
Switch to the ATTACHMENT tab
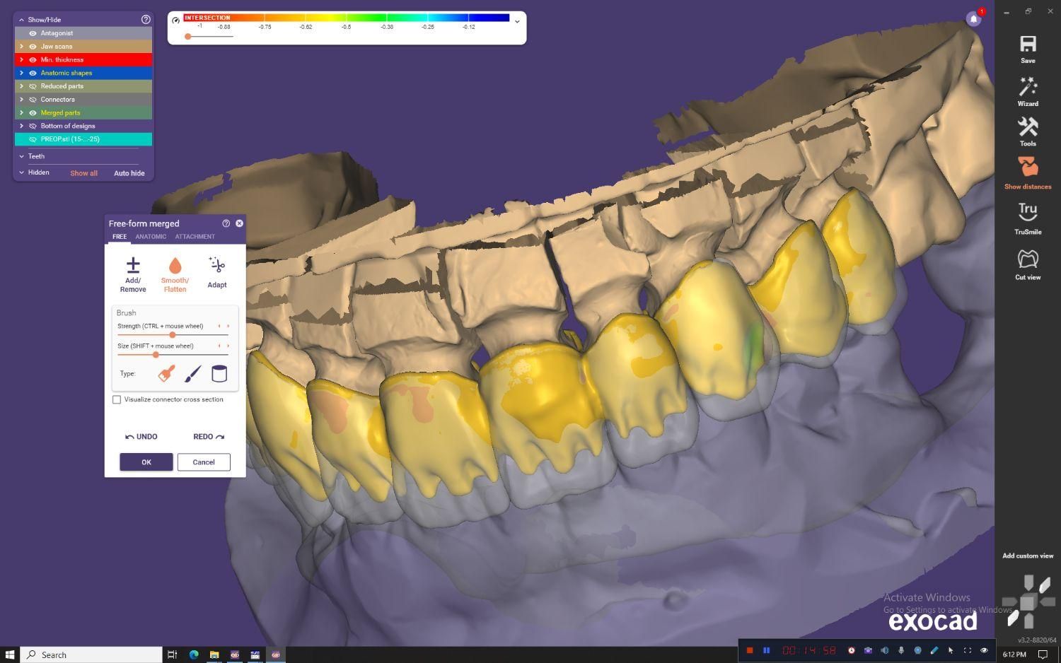[195, 237]
